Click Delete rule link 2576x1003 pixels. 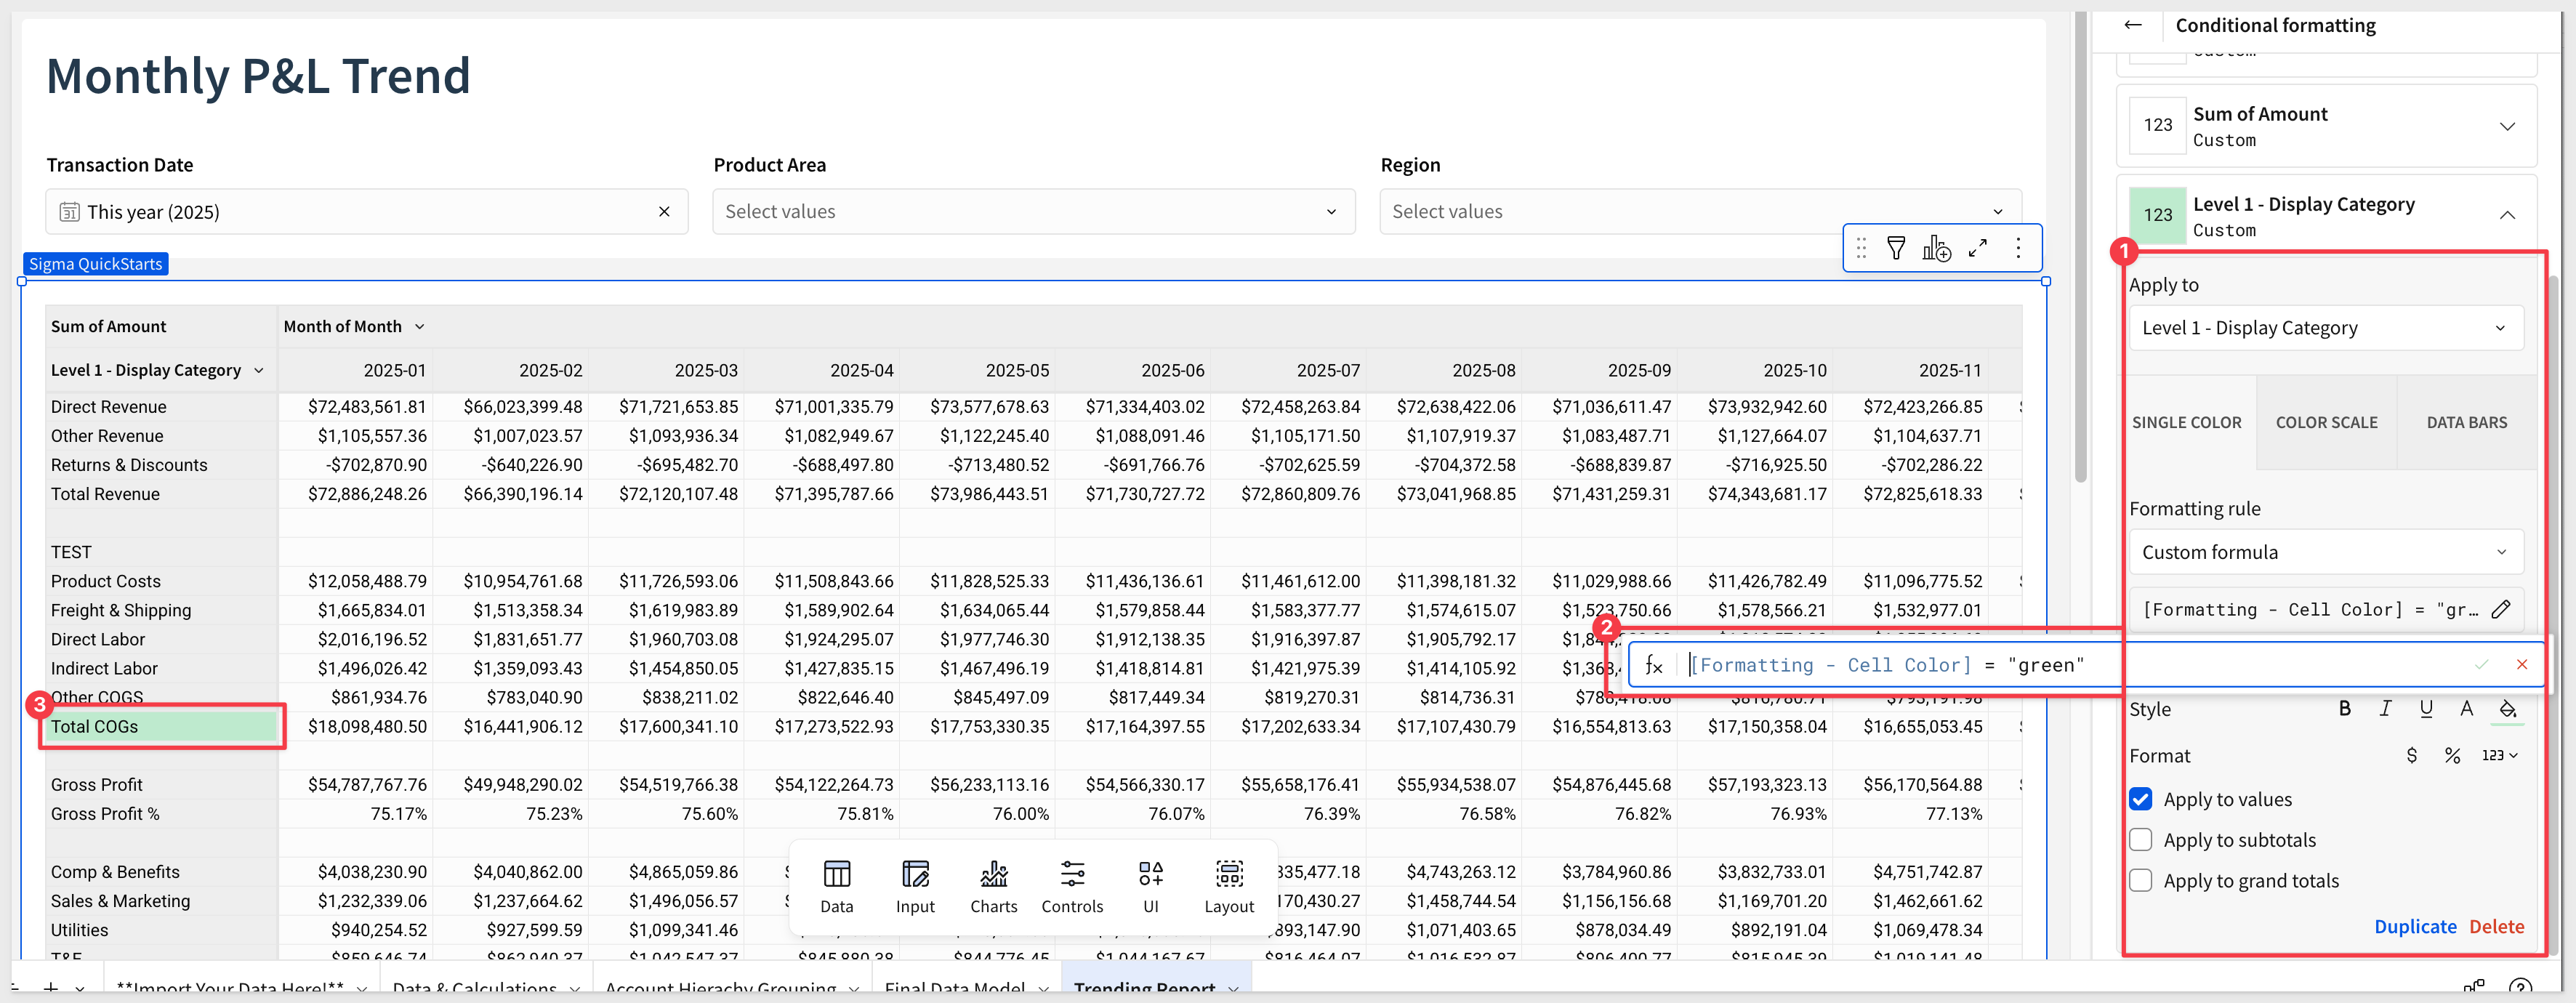[2496, 927]
